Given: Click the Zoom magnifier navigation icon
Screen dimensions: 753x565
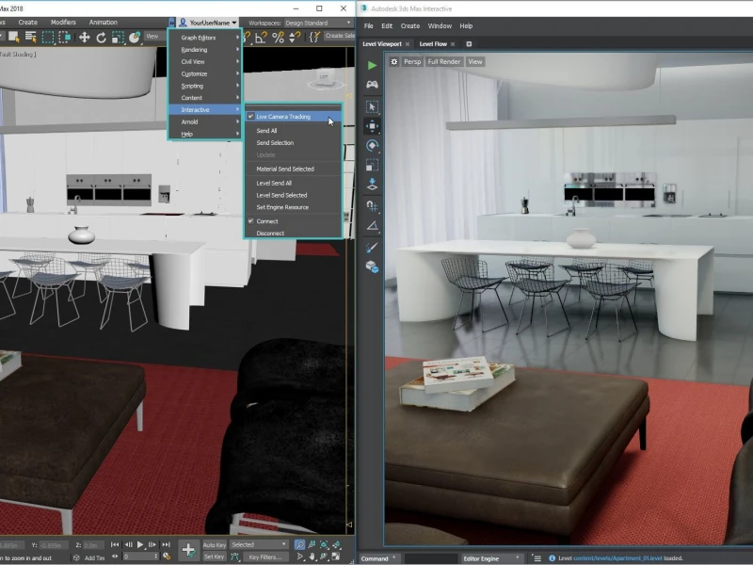Looking at the screenshot, I should point(299,544).
